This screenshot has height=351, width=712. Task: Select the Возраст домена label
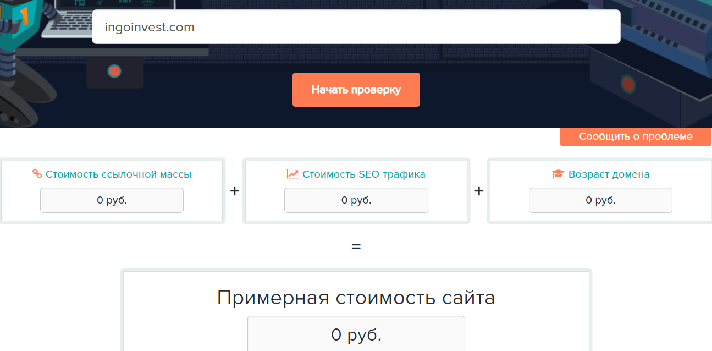click(x=609, y=174)
